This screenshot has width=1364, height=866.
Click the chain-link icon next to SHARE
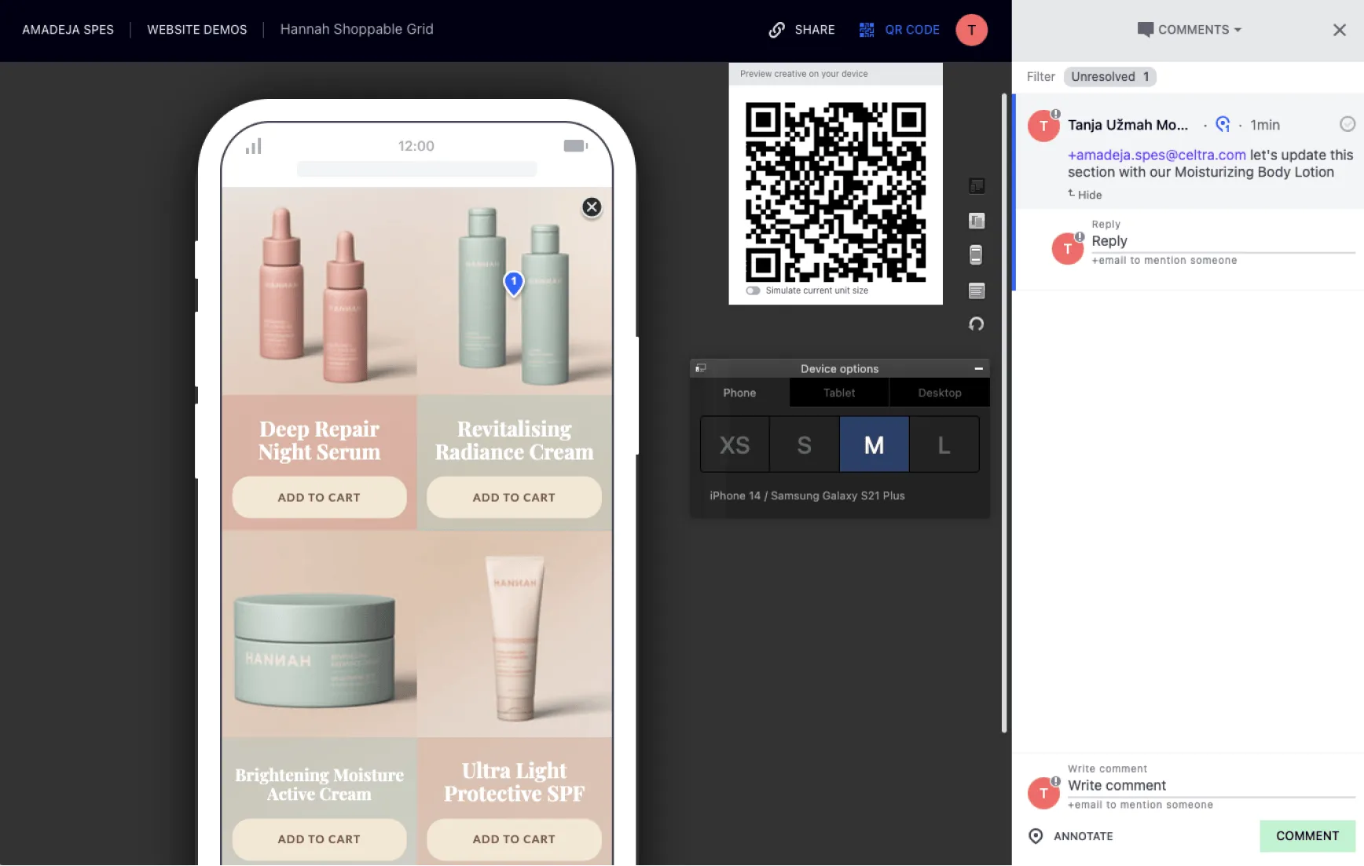point(776,30)
